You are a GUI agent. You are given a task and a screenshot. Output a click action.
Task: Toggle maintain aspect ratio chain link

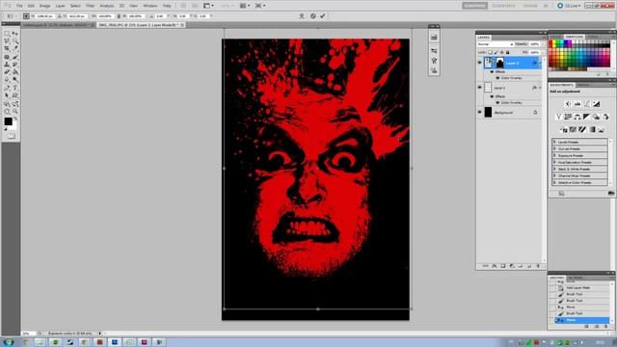coord(119,16)
